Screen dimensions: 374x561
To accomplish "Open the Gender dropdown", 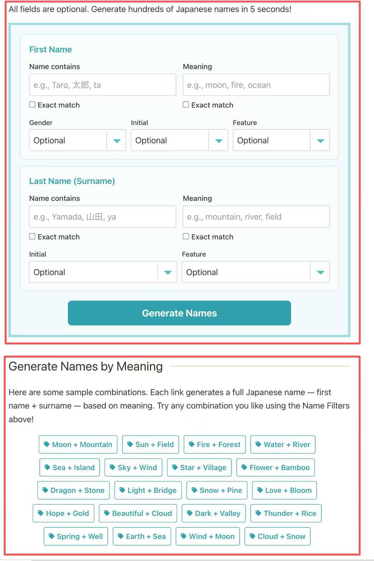I will [77, 140].
